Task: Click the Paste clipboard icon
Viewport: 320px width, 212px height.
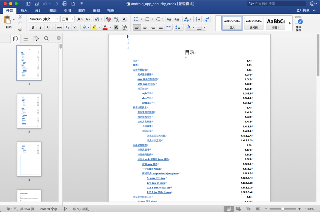Action: pos(7,20)
